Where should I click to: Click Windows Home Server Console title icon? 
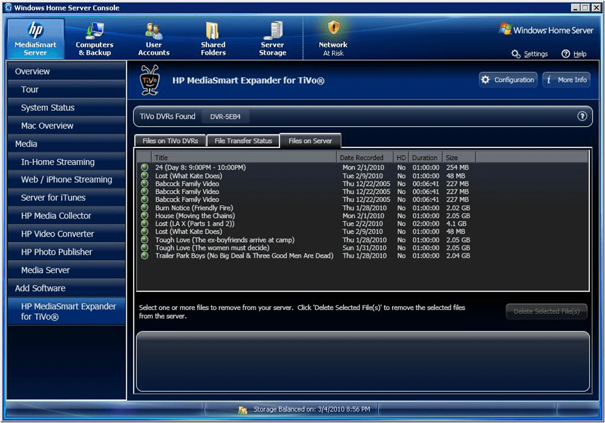click(x=9, y=8)
